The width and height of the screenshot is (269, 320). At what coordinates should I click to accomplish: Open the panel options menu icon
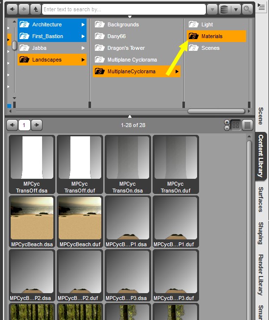coord(261,7)
